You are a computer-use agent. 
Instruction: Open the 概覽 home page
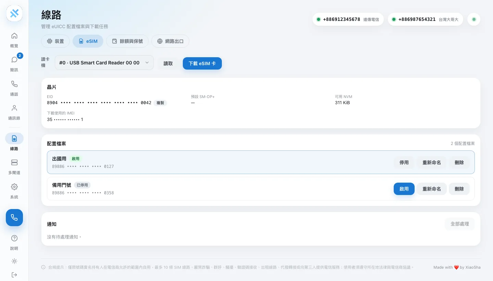click(x=14, y=40)
